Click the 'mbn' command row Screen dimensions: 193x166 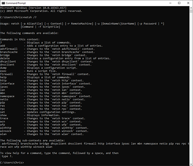click(x=41, y=93)
